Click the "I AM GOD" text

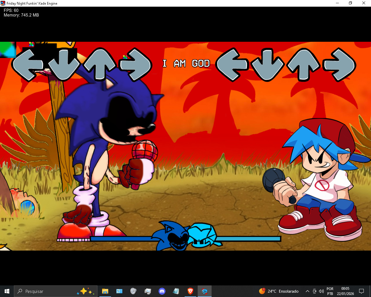click(x=186, y=64)
